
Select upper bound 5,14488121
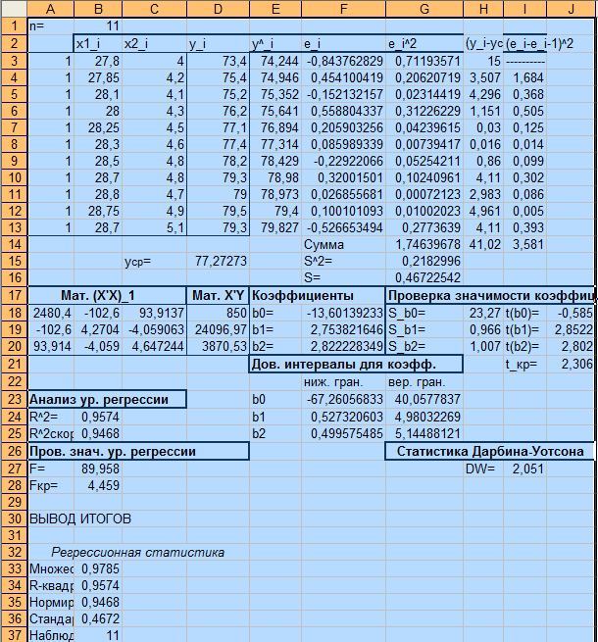coord(424,433)
